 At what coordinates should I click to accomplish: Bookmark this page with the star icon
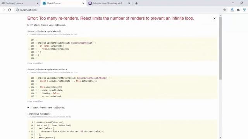point(225,10)
